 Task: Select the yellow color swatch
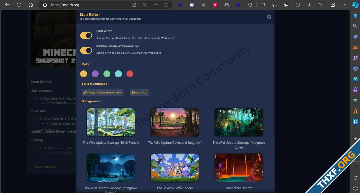click(x=84, y=74)
